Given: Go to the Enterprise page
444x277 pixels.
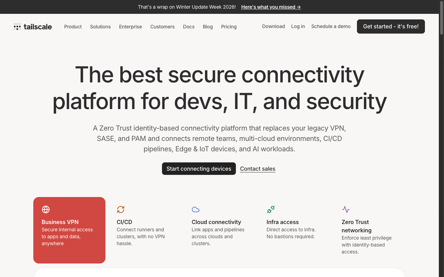Looking at the screenshot, I should click(x=130, y=27).
